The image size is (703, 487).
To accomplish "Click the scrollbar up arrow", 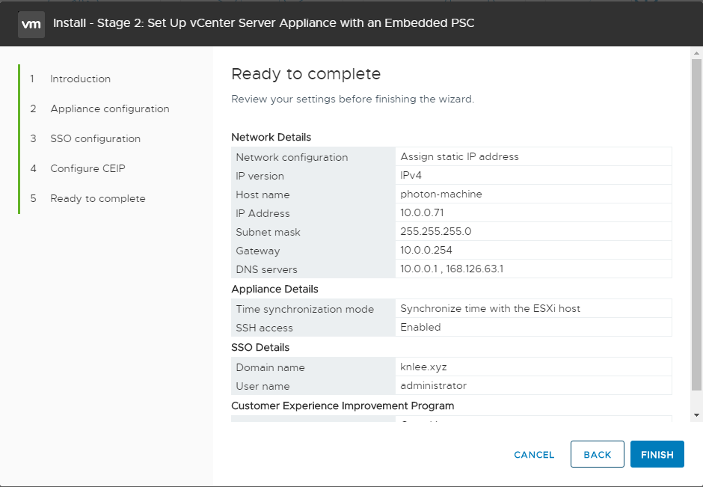I will pos(696,53).
